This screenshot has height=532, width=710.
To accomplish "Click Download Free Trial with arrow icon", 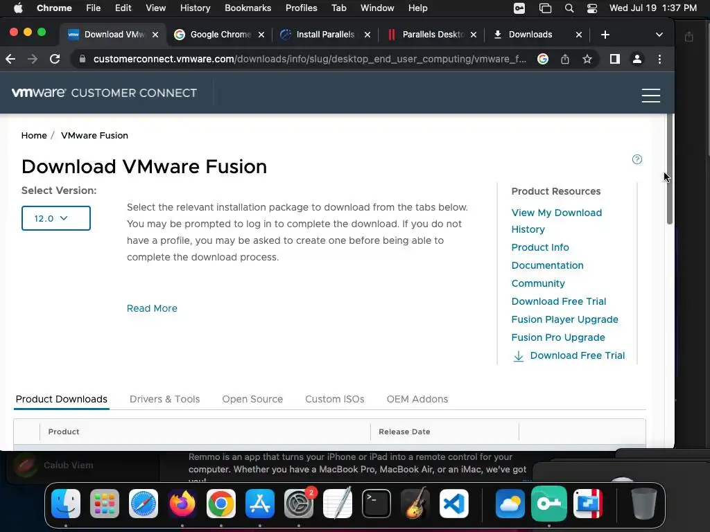I will [569, 355].
